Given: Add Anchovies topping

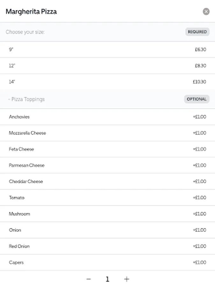Looking at the screenshot, I should pos(107,117).
